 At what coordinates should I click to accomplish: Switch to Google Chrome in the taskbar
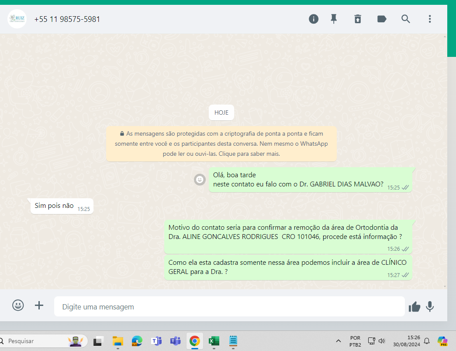pyautogui.click(x=195, y=341)
